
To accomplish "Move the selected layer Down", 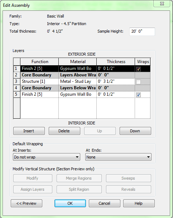I will pyautogui.click(x=135, y=131).
